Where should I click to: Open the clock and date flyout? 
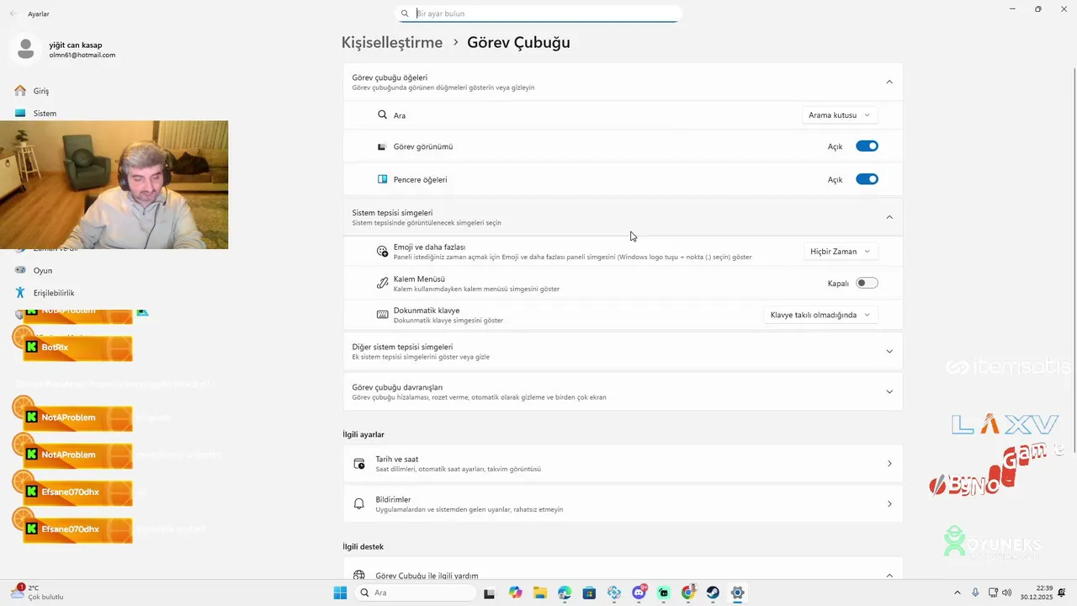1036,593
